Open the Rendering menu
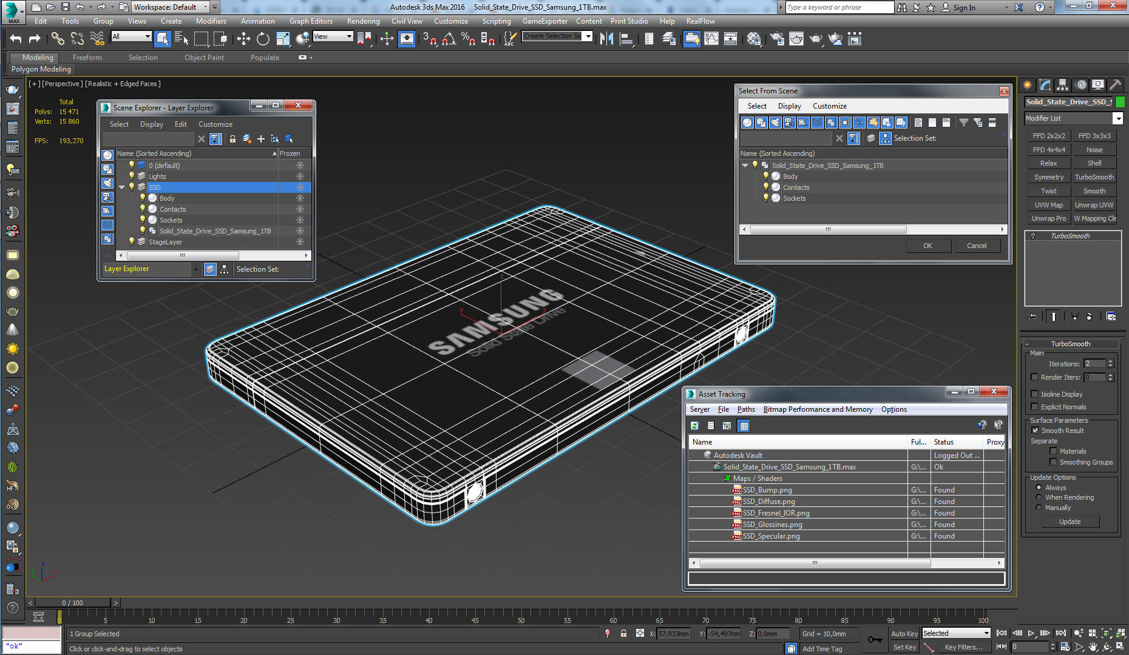Screen dimensions: 1129x655 click(363, 21)
